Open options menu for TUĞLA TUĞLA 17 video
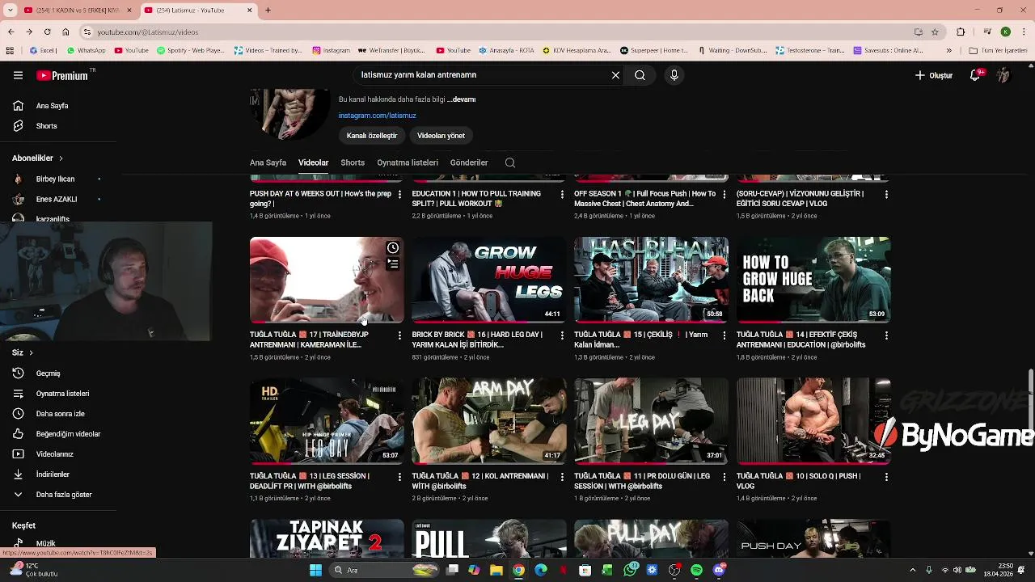The width and height of the screenshot is (1035, 582). [399, 335]
